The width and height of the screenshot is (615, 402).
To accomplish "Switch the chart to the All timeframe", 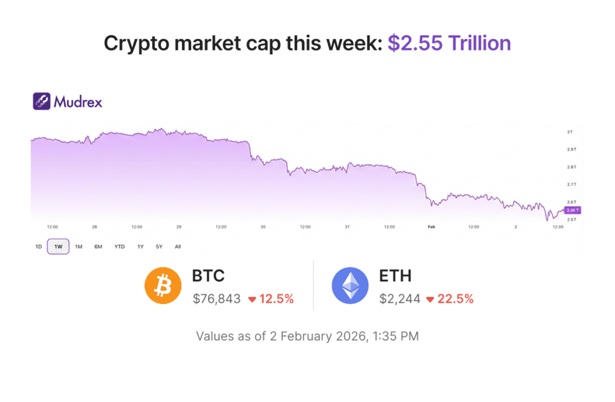I will point(178,246).
